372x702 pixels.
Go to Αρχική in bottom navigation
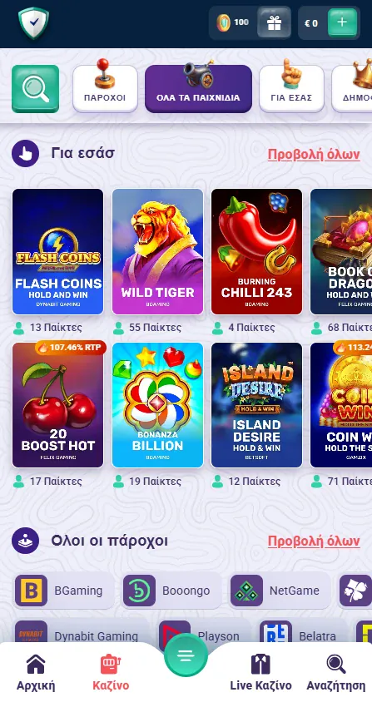click(36, 672)
